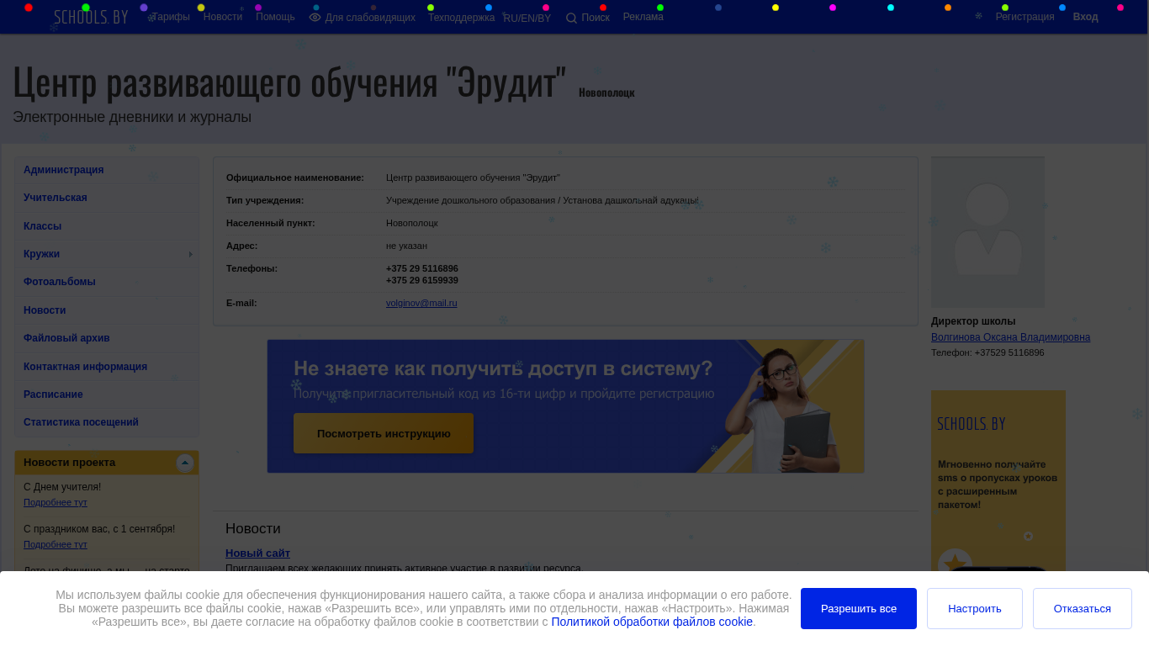1149x646 pixels.
Task: Collapse the Новости проекта panel arrow
Action: tap(185, 463)
